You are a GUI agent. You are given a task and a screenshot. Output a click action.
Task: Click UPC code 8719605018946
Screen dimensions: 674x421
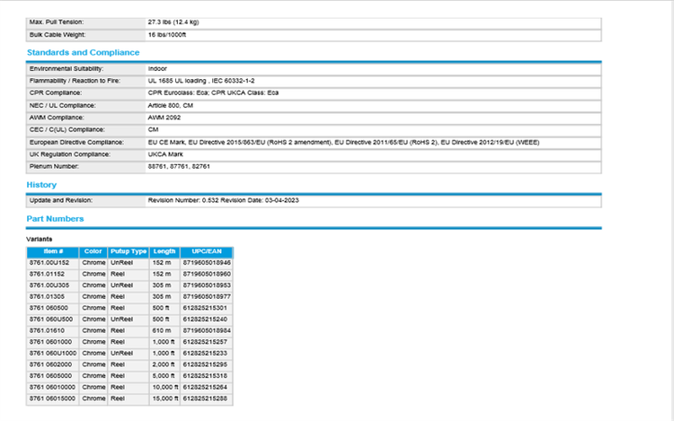pyautogui.click(x=207, y=262)
